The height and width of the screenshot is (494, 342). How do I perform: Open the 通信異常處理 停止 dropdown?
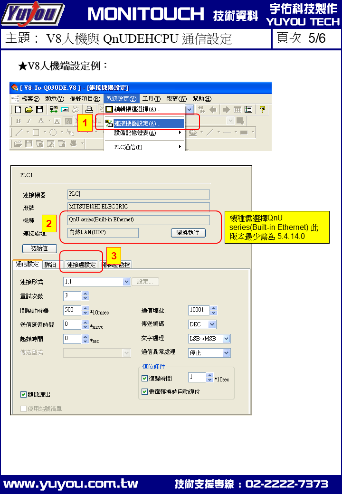pos(227,353)
